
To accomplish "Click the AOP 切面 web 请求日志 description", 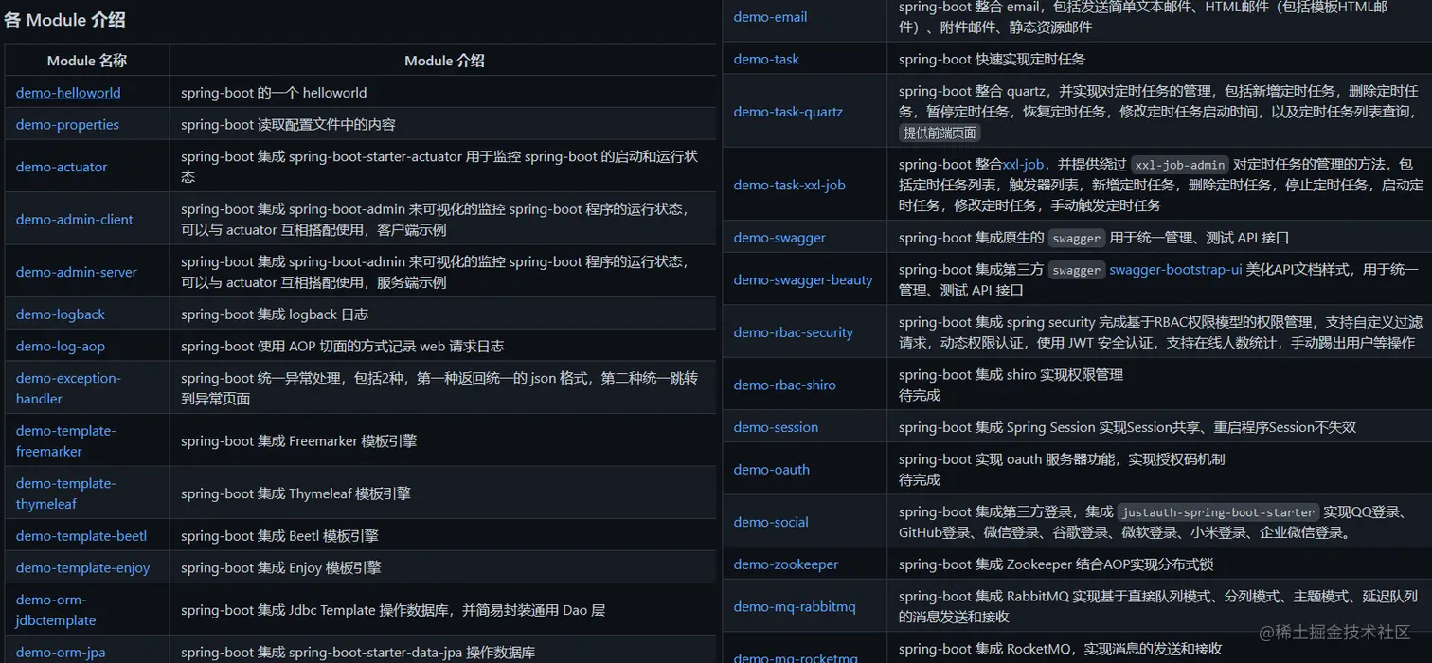I will point(342,347).
